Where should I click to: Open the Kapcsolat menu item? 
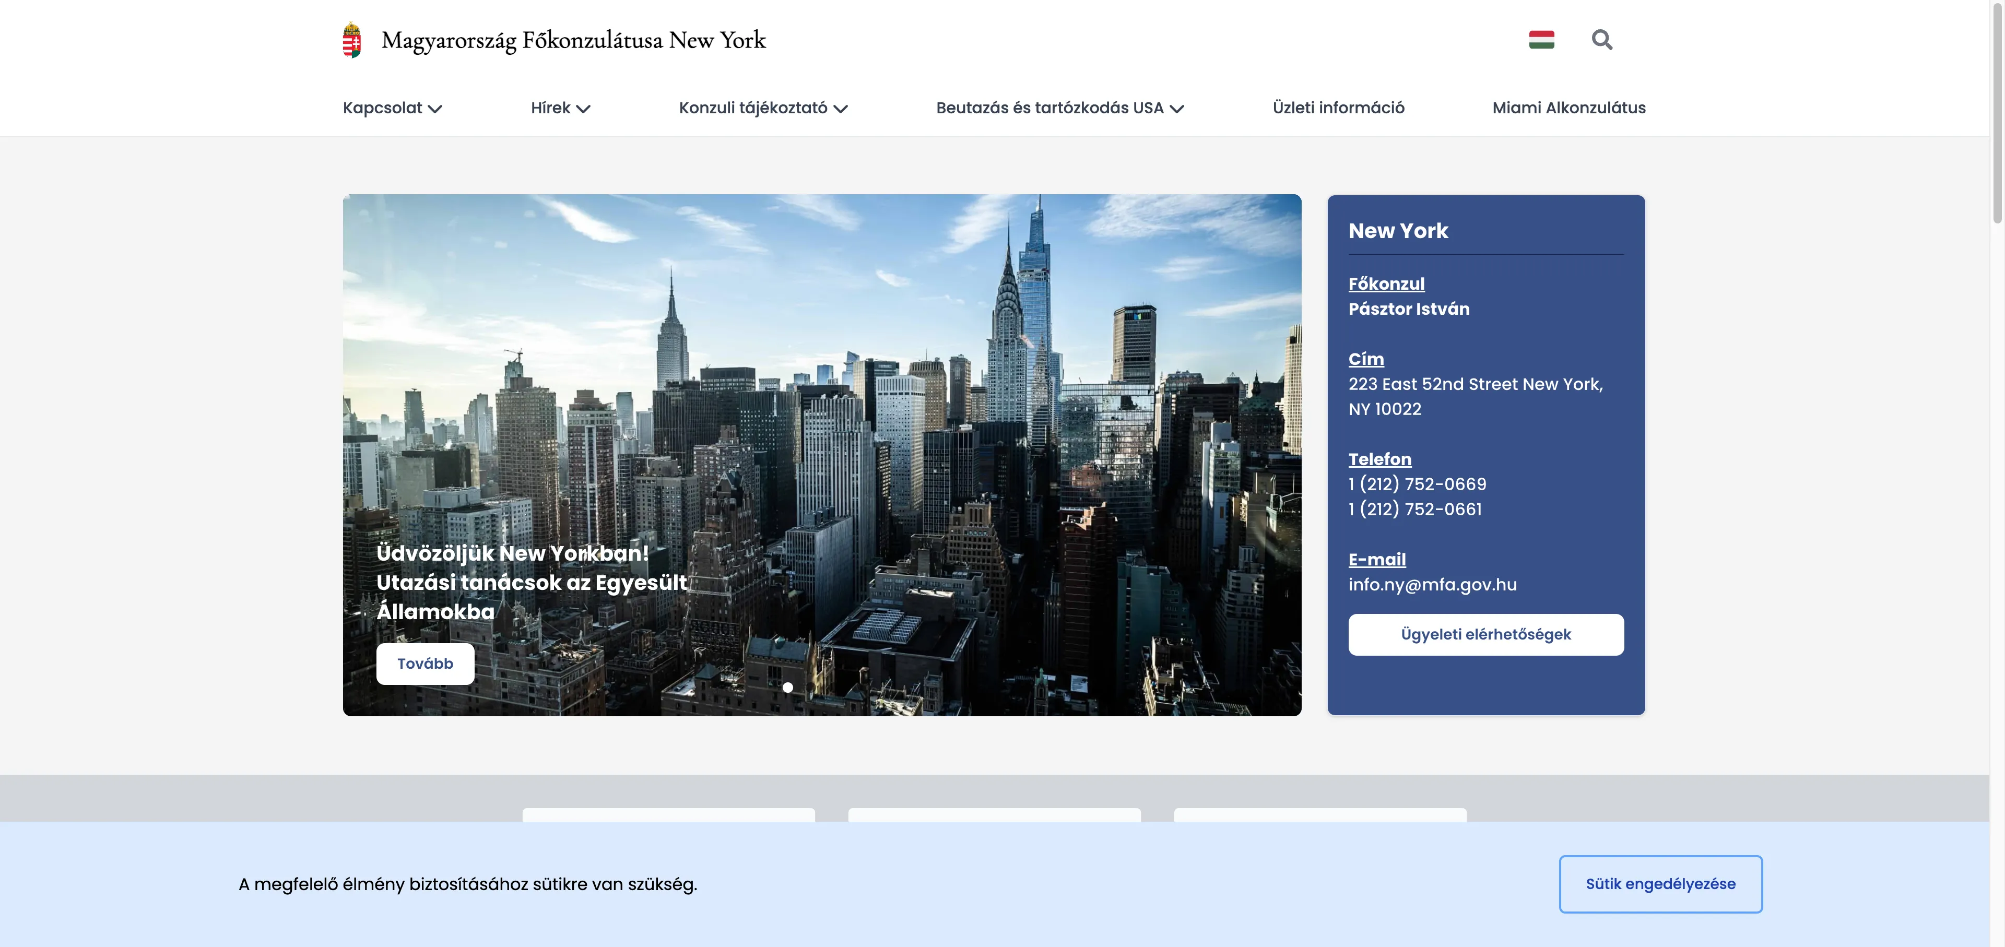(x=382, y=108)
